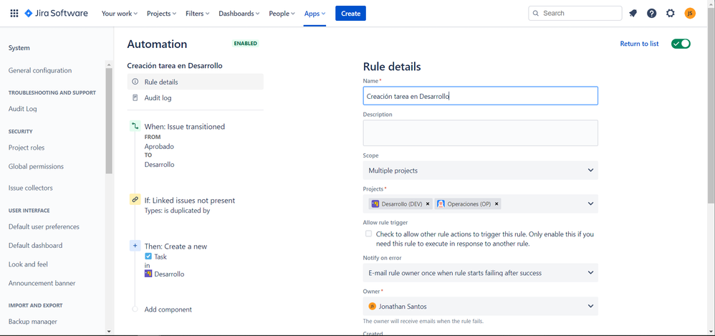Viewport: 715px width, 336px height.
Task: Open the settings gear icon
Action: pos(671,13)
